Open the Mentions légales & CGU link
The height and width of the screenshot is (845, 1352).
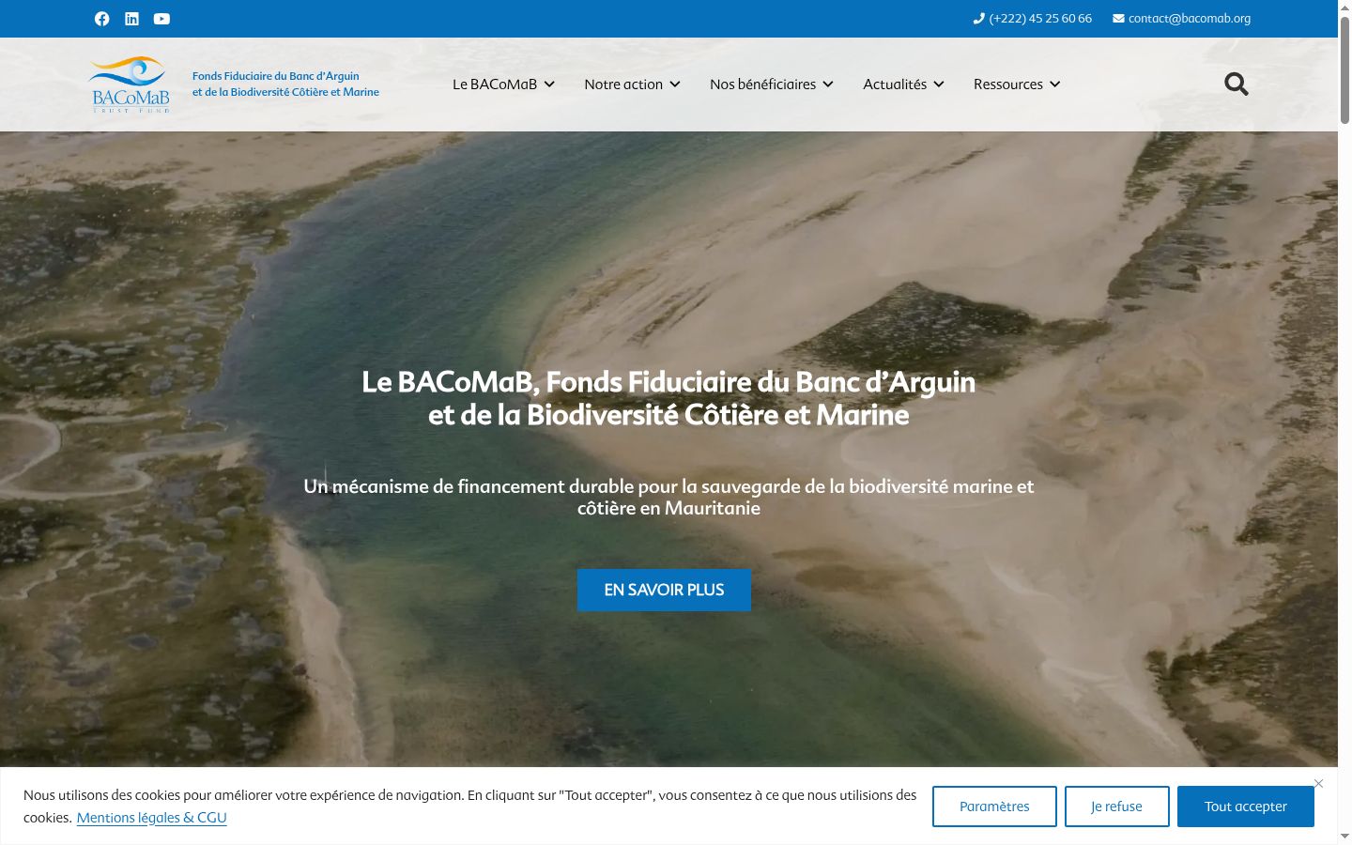(152, 818)
